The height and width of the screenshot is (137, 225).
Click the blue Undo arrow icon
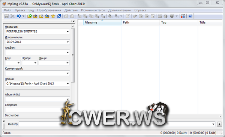[19, 16]
